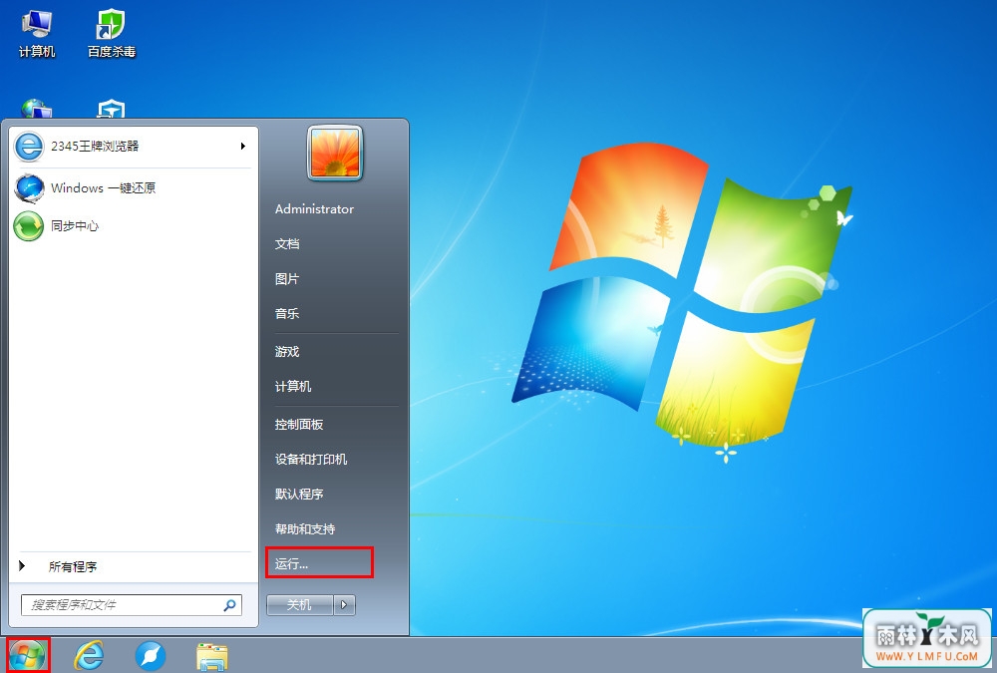997x673 pixels.
Task: Open 设备和打印机 from the Start menu
Action: [311, 460]
